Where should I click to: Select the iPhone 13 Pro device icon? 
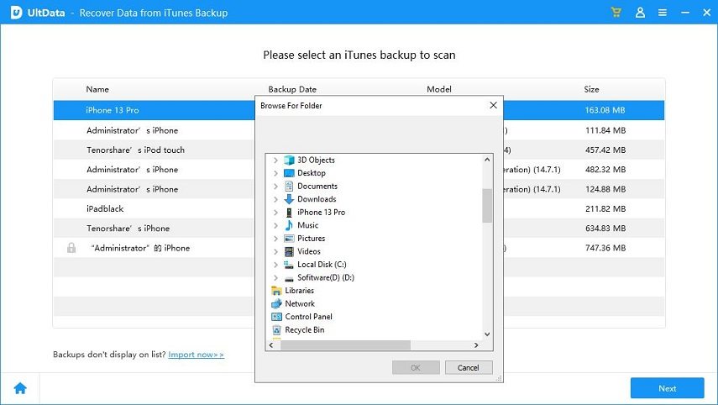coord(289,213)
